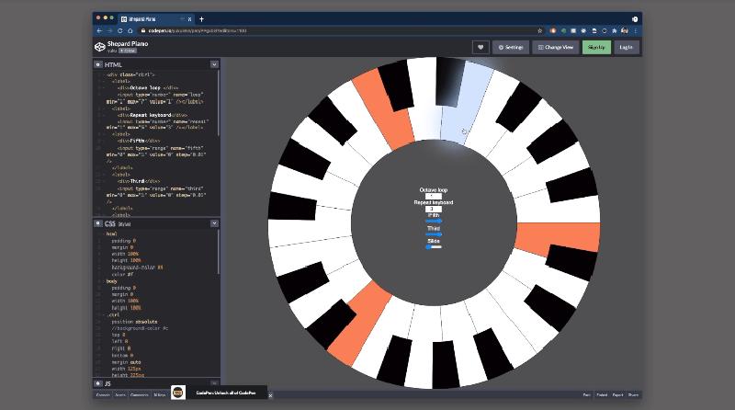Open the HTML panel settings gear
The width and height of the screenshot is (735, 410).
tap(96, 64)
